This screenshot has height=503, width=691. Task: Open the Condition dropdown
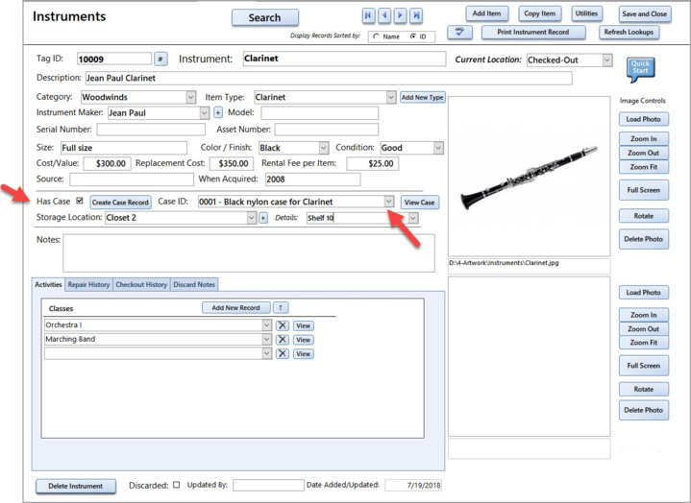tap(437, 148)
